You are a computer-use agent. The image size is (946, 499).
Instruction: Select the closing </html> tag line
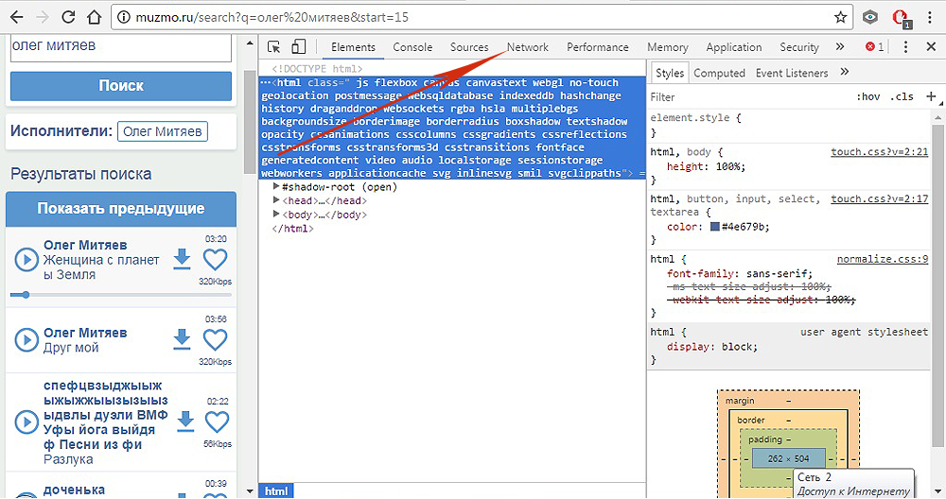(x=292, y=229)
